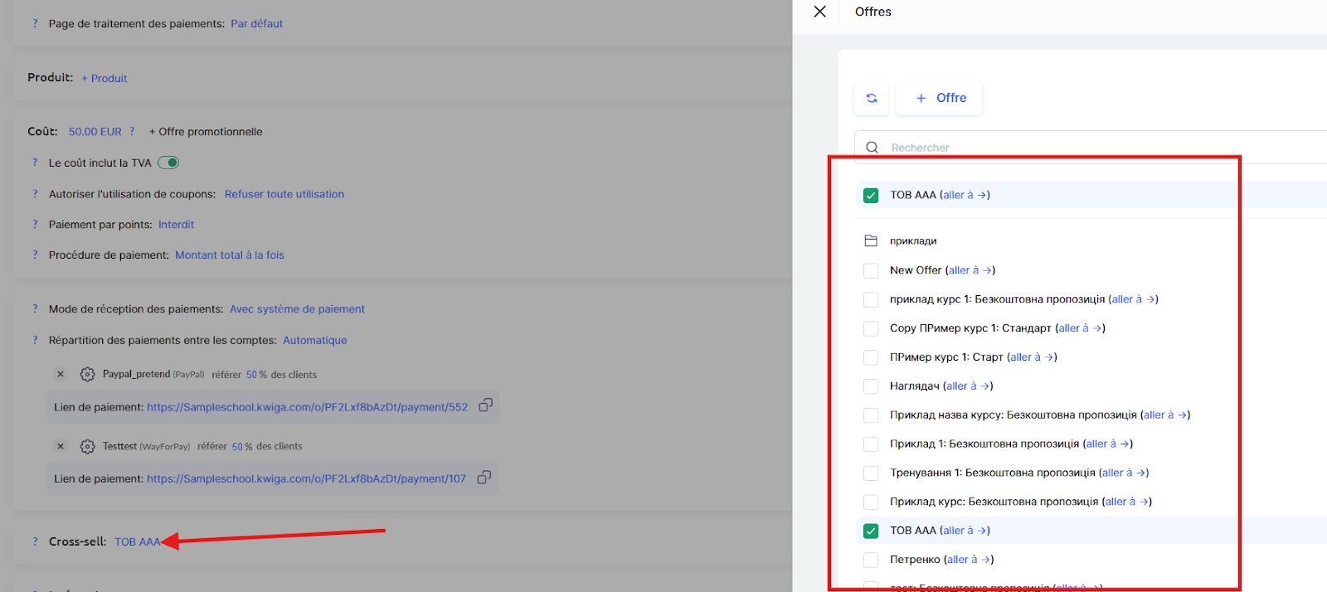Remove Testtest payment account
Viewport: 1327px width, 592px height.
(61, 446)
